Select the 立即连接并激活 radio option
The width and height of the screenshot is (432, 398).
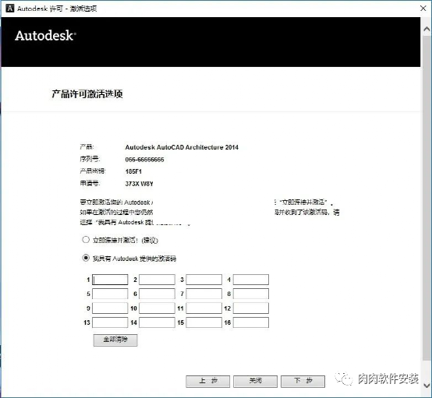coord(86,239)
